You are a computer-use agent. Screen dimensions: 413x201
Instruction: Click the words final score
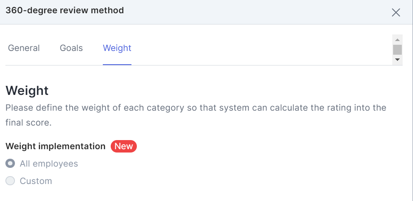point(28,123)
